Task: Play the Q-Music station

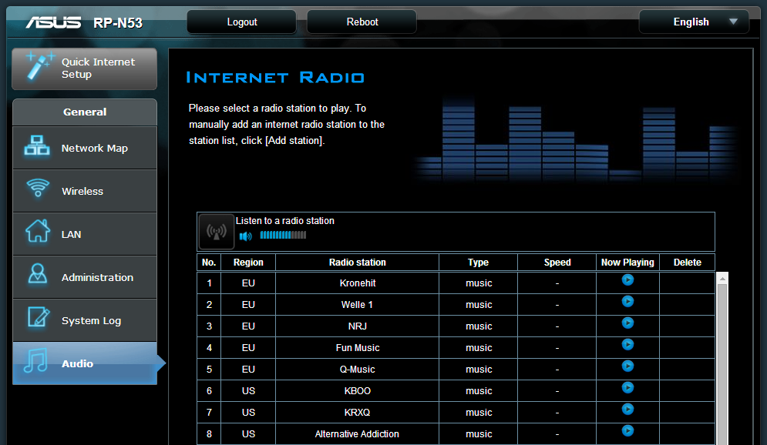Action: point(627,366)
